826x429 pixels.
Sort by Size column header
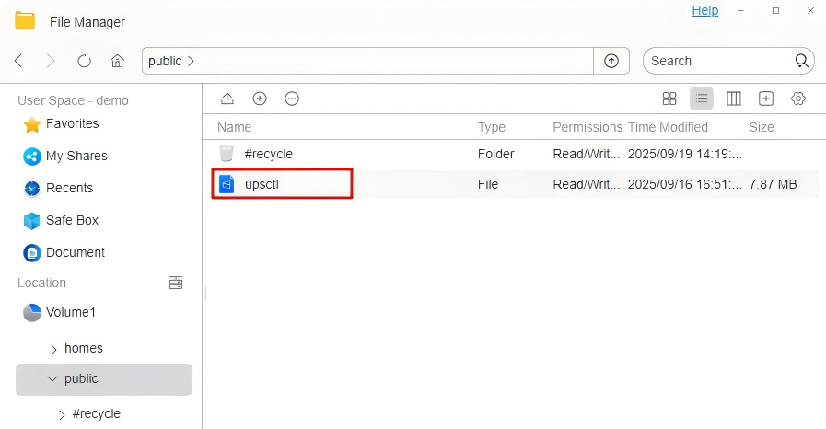762,127
